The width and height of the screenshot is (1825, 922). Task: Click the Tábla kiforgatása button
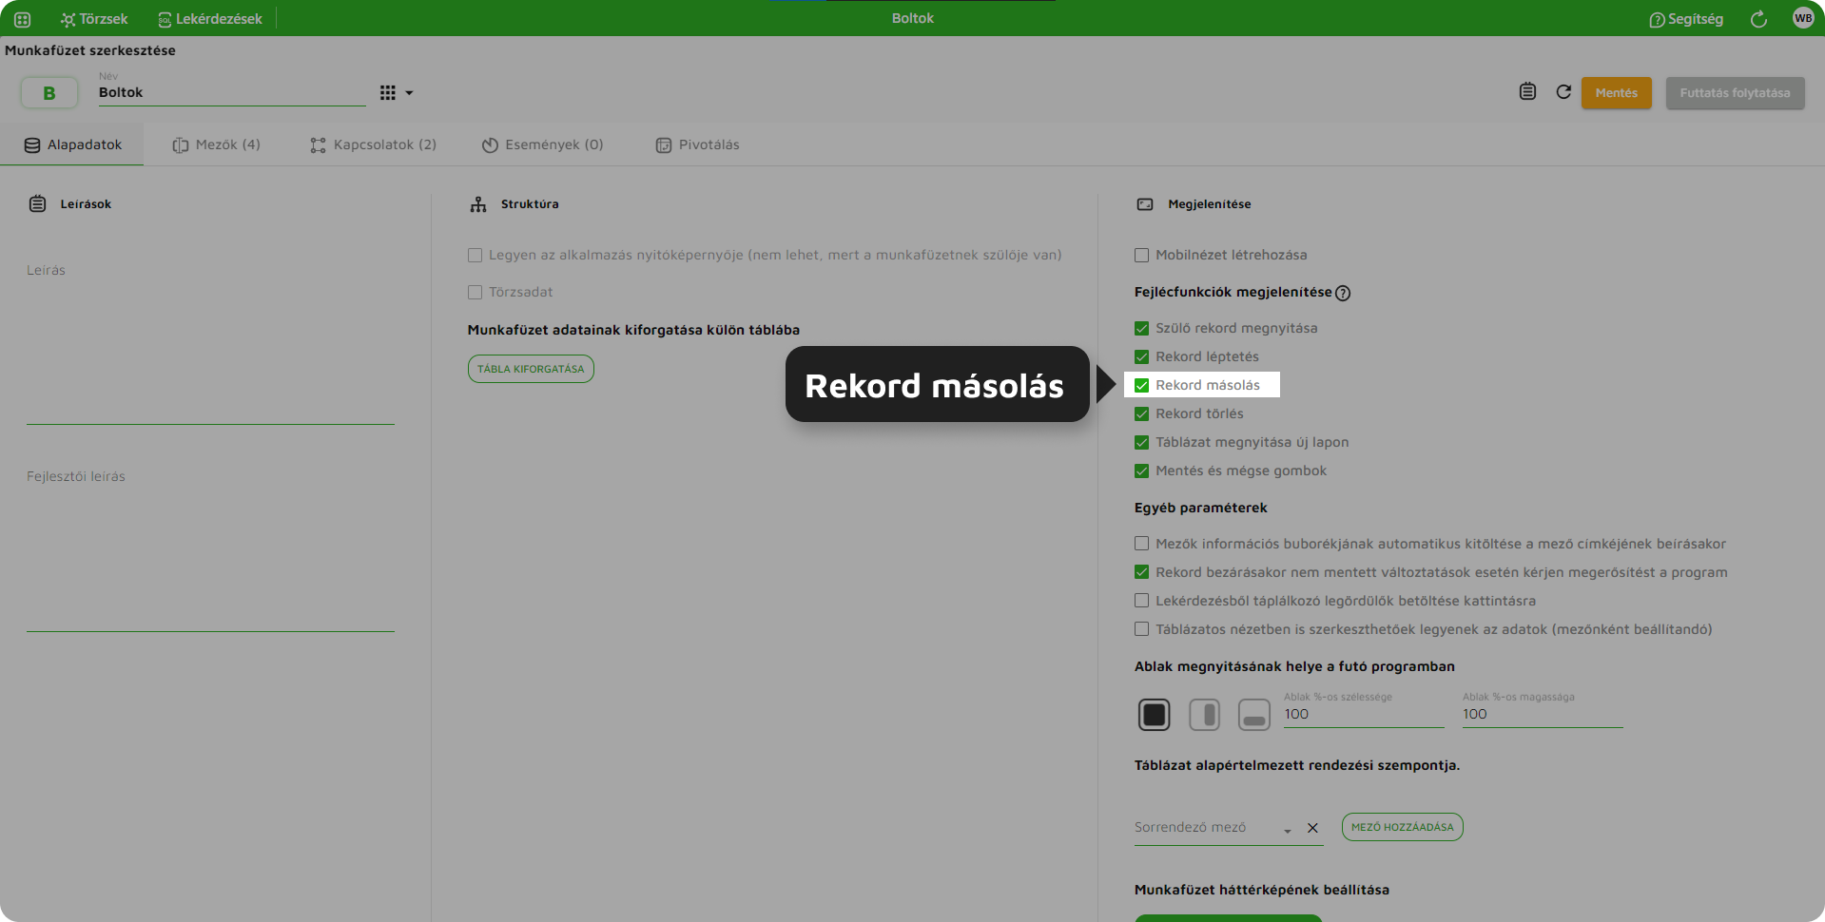coord(531,369)
